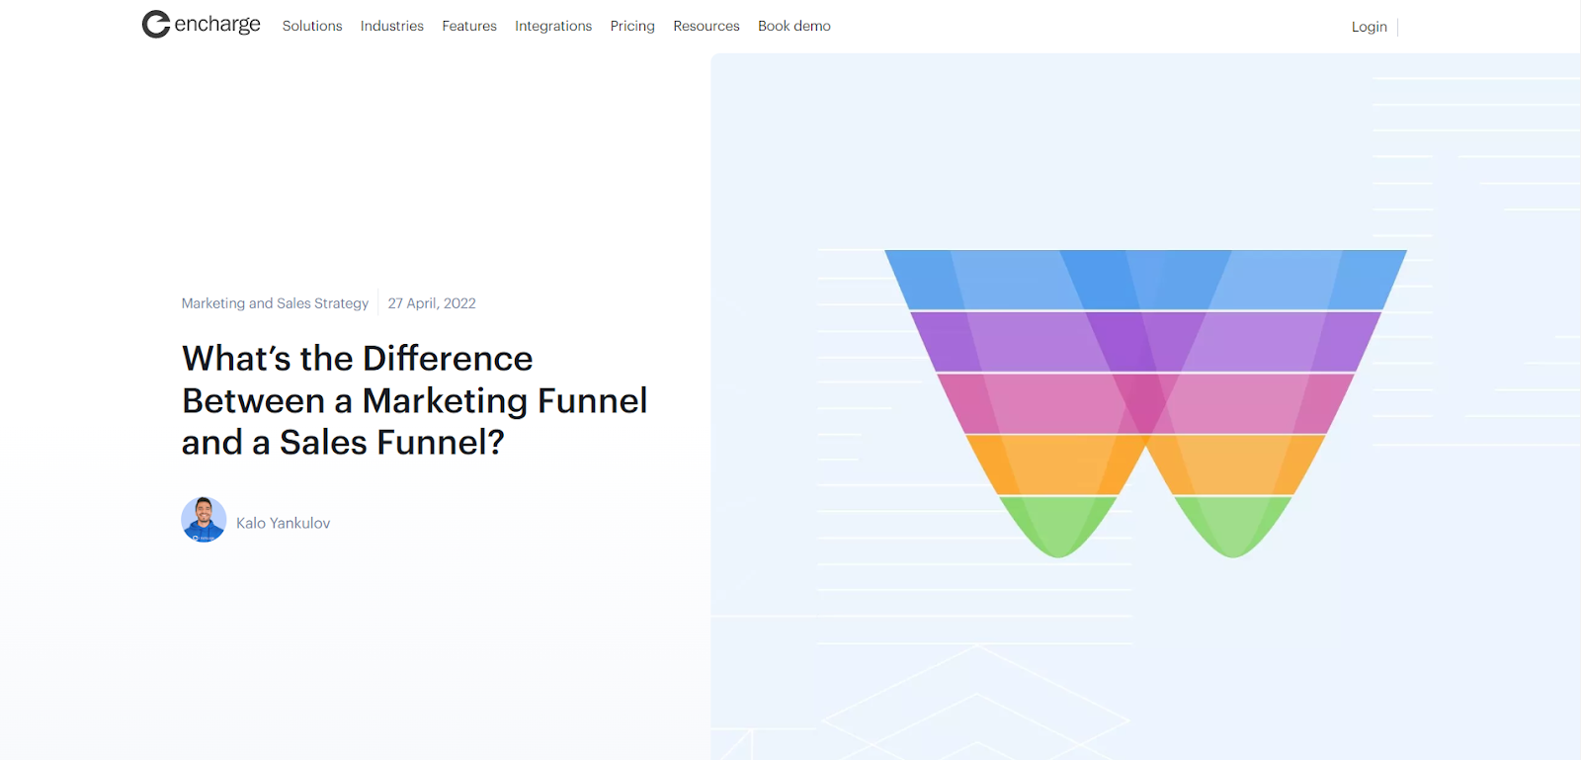Click the article title about funnel differences
The width and height of the screenshot is (1581, 760).
pos(415,400)
